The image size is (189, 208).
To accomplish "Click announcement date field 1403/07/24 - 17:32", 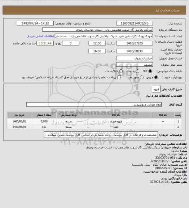I will pos(35,23).
